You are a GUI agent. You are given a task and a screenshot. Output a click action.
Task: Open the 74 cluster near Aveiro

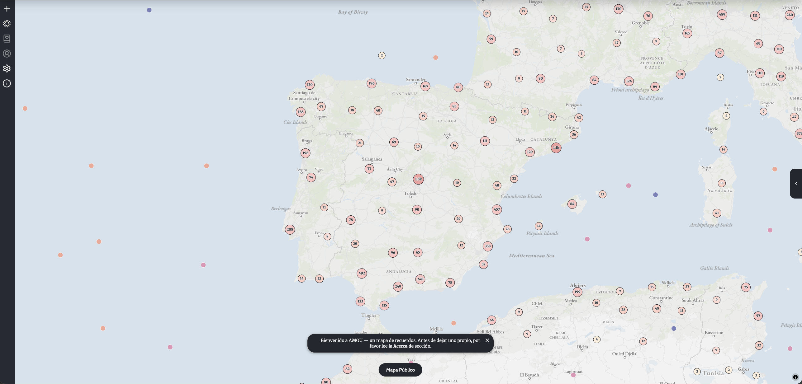point(311,177)
